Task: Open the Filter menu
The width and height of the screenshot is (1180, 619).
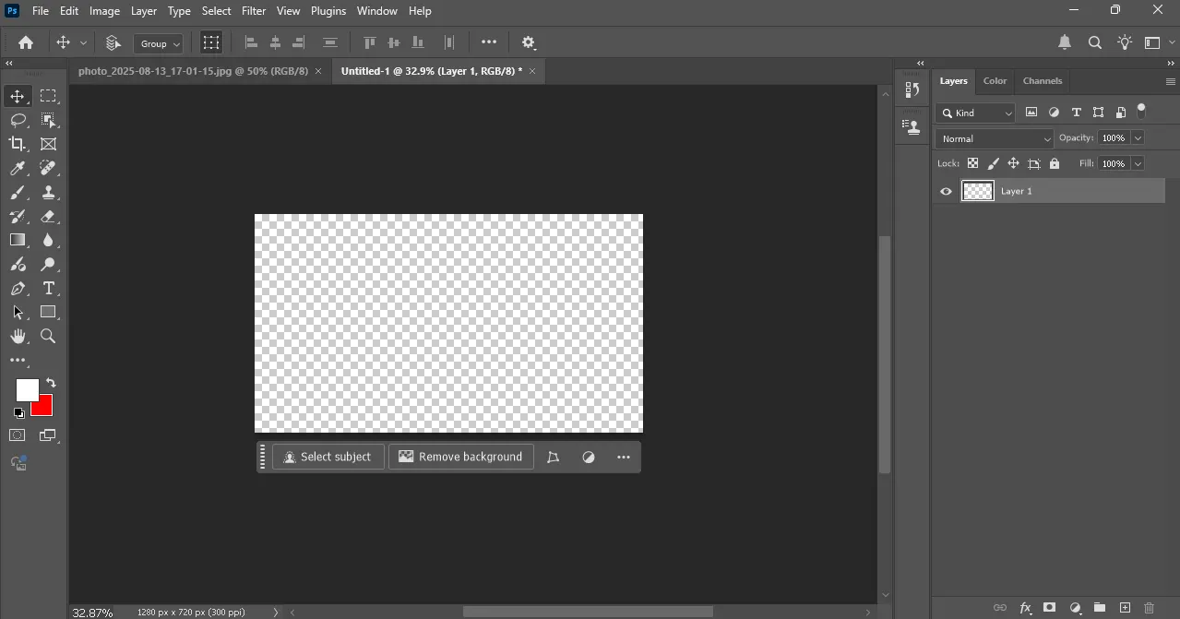Action: [253, 11]
